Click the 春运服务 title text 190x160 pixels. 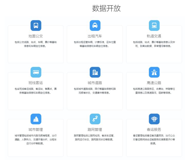(154, 129)
